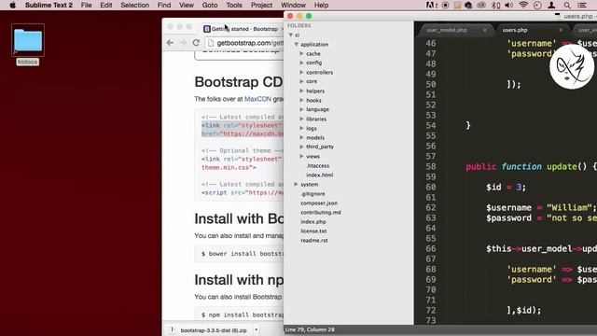Screen dimensions: 597x336
Task: Click the Line 79, Column 28 status text
Action: 310,329
